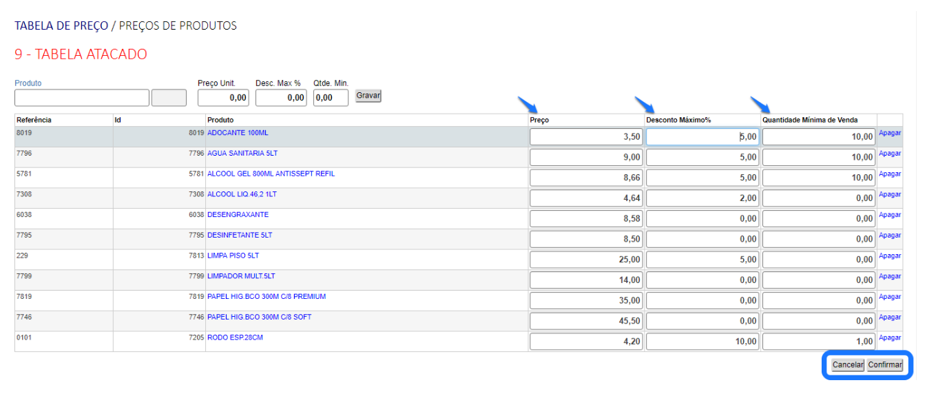Delete the DESINFETANTE 5LT row via Apagar
927x396 pixels.
(890, 236)
